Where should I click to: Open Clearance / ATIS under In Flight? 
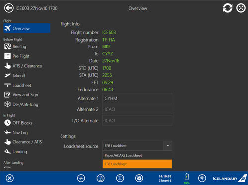pyautogui.click(x=23, y=142)
